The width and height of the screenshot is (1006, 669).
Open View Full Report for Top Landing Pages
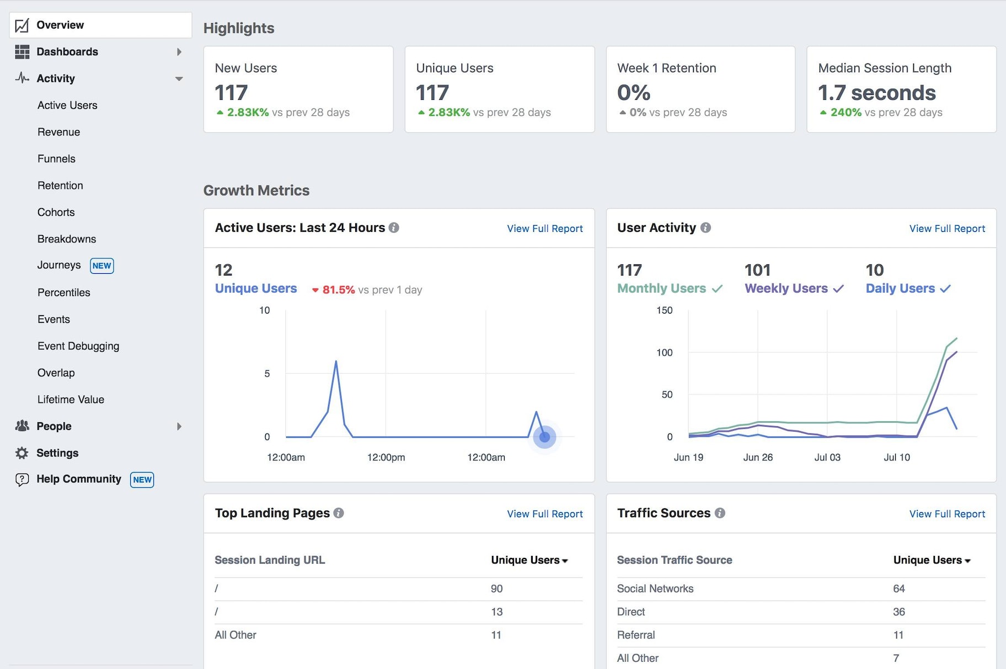(x=544, y=514)
